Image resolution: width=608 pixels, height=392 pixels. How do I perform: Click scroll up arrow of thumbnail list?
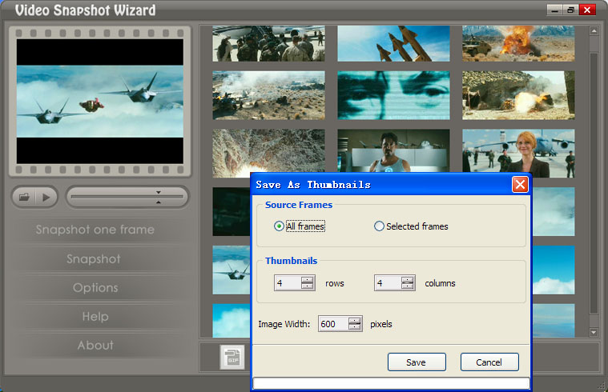(x=594, y=31)
